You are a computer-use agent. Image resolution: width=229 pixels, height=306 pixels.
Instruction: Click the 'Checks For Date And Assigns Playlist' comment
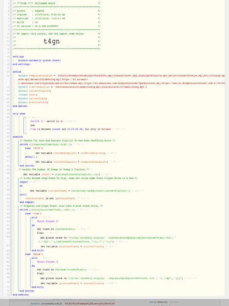[67, 141]
